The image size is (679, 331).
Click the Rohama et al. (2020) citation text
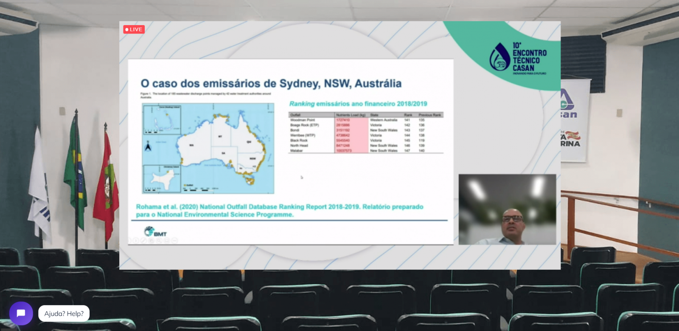tap(279, 210)
